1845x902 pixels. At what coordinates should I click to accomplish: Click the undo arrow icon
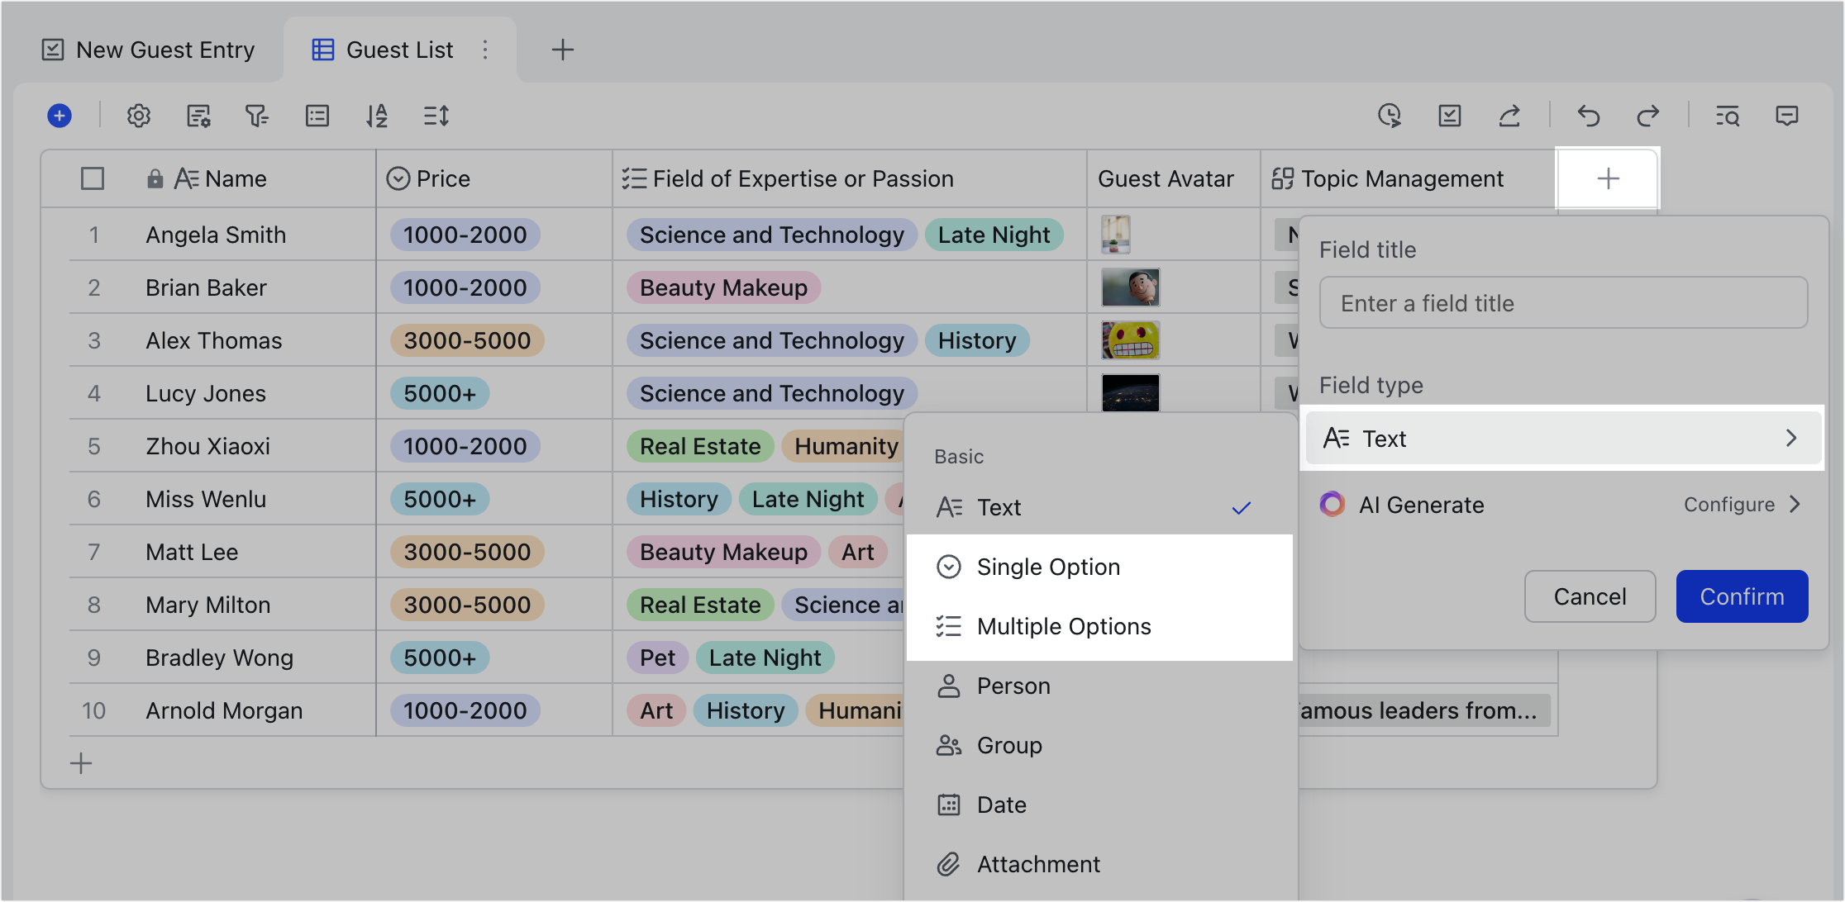[1589, 116]
